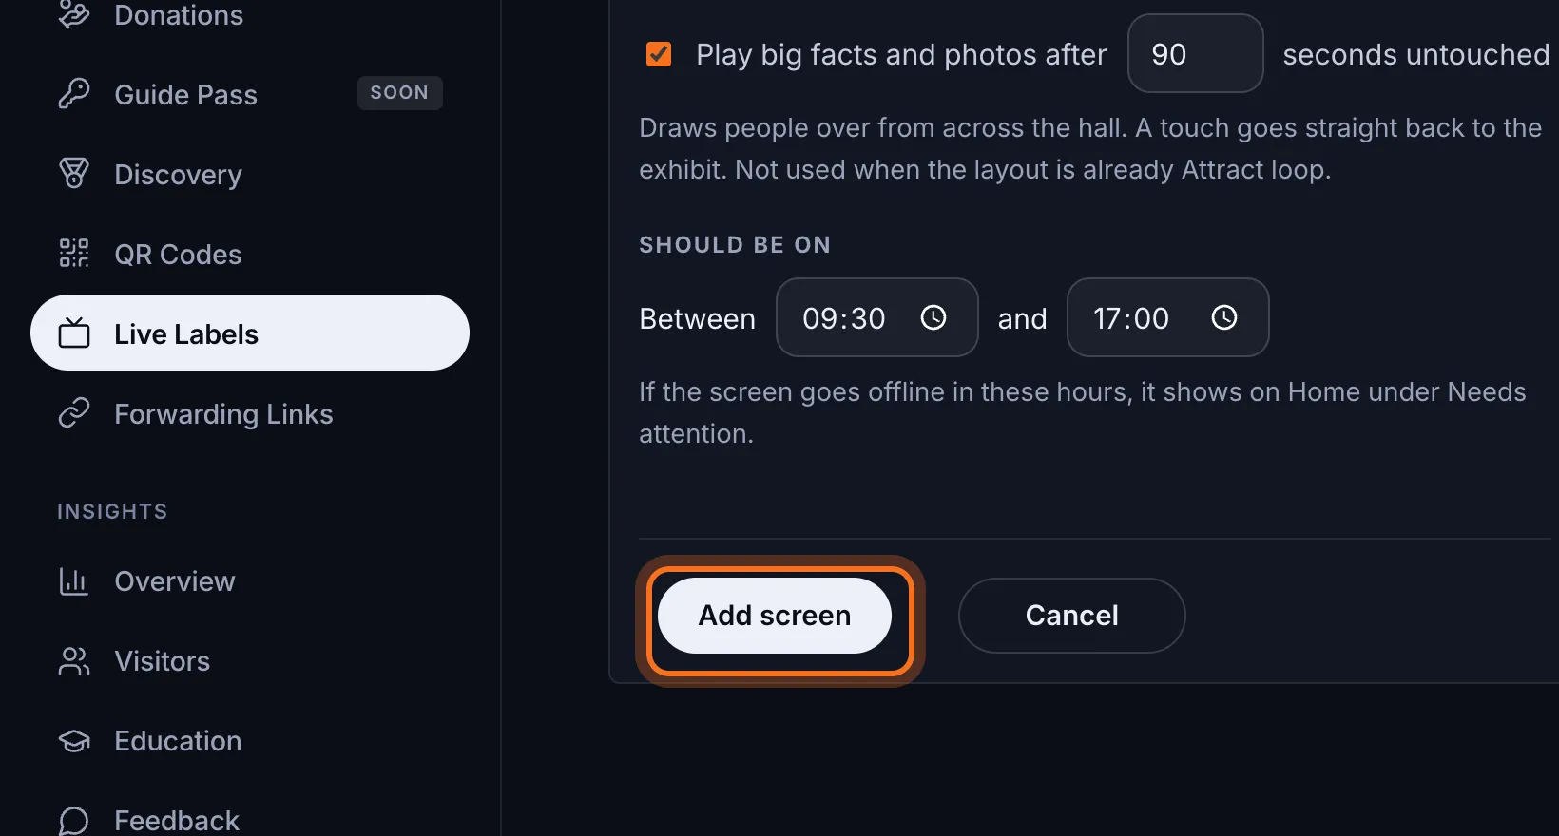Select Live Labels in sidebar
The image size is (1559, 836).
(x=250, y=332)
